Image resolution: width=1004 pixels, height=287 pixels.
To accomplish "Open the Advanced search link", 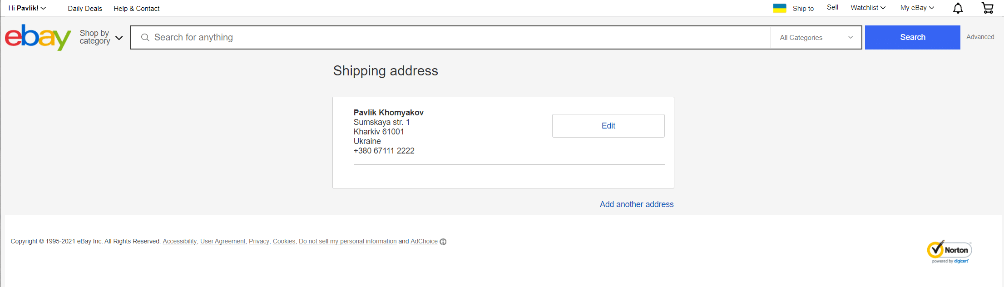I will tap(980, 37).
